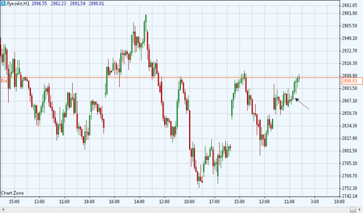Click the 10:00 time label

point(189,202)
